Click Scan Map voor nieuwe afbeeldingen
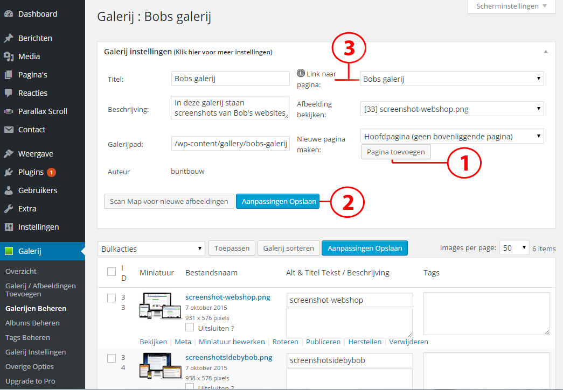This screenshot has height=390, width=563. point(169,201)
